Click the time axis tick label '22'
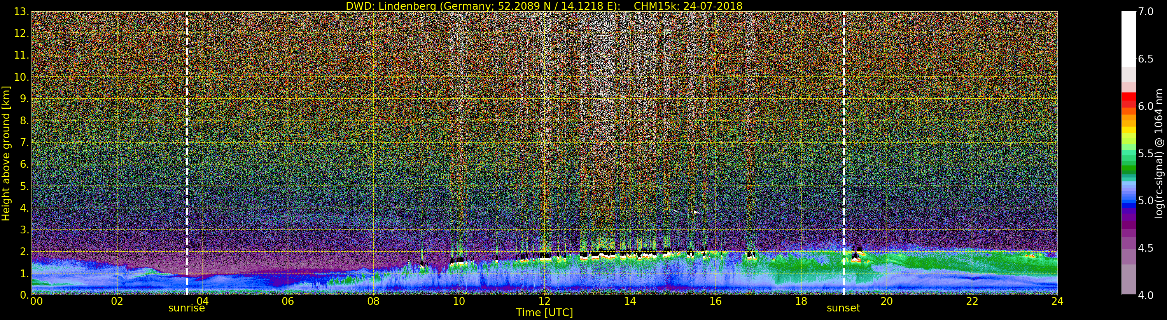This screenshot has height=320, width=1167. pos(972,301)
